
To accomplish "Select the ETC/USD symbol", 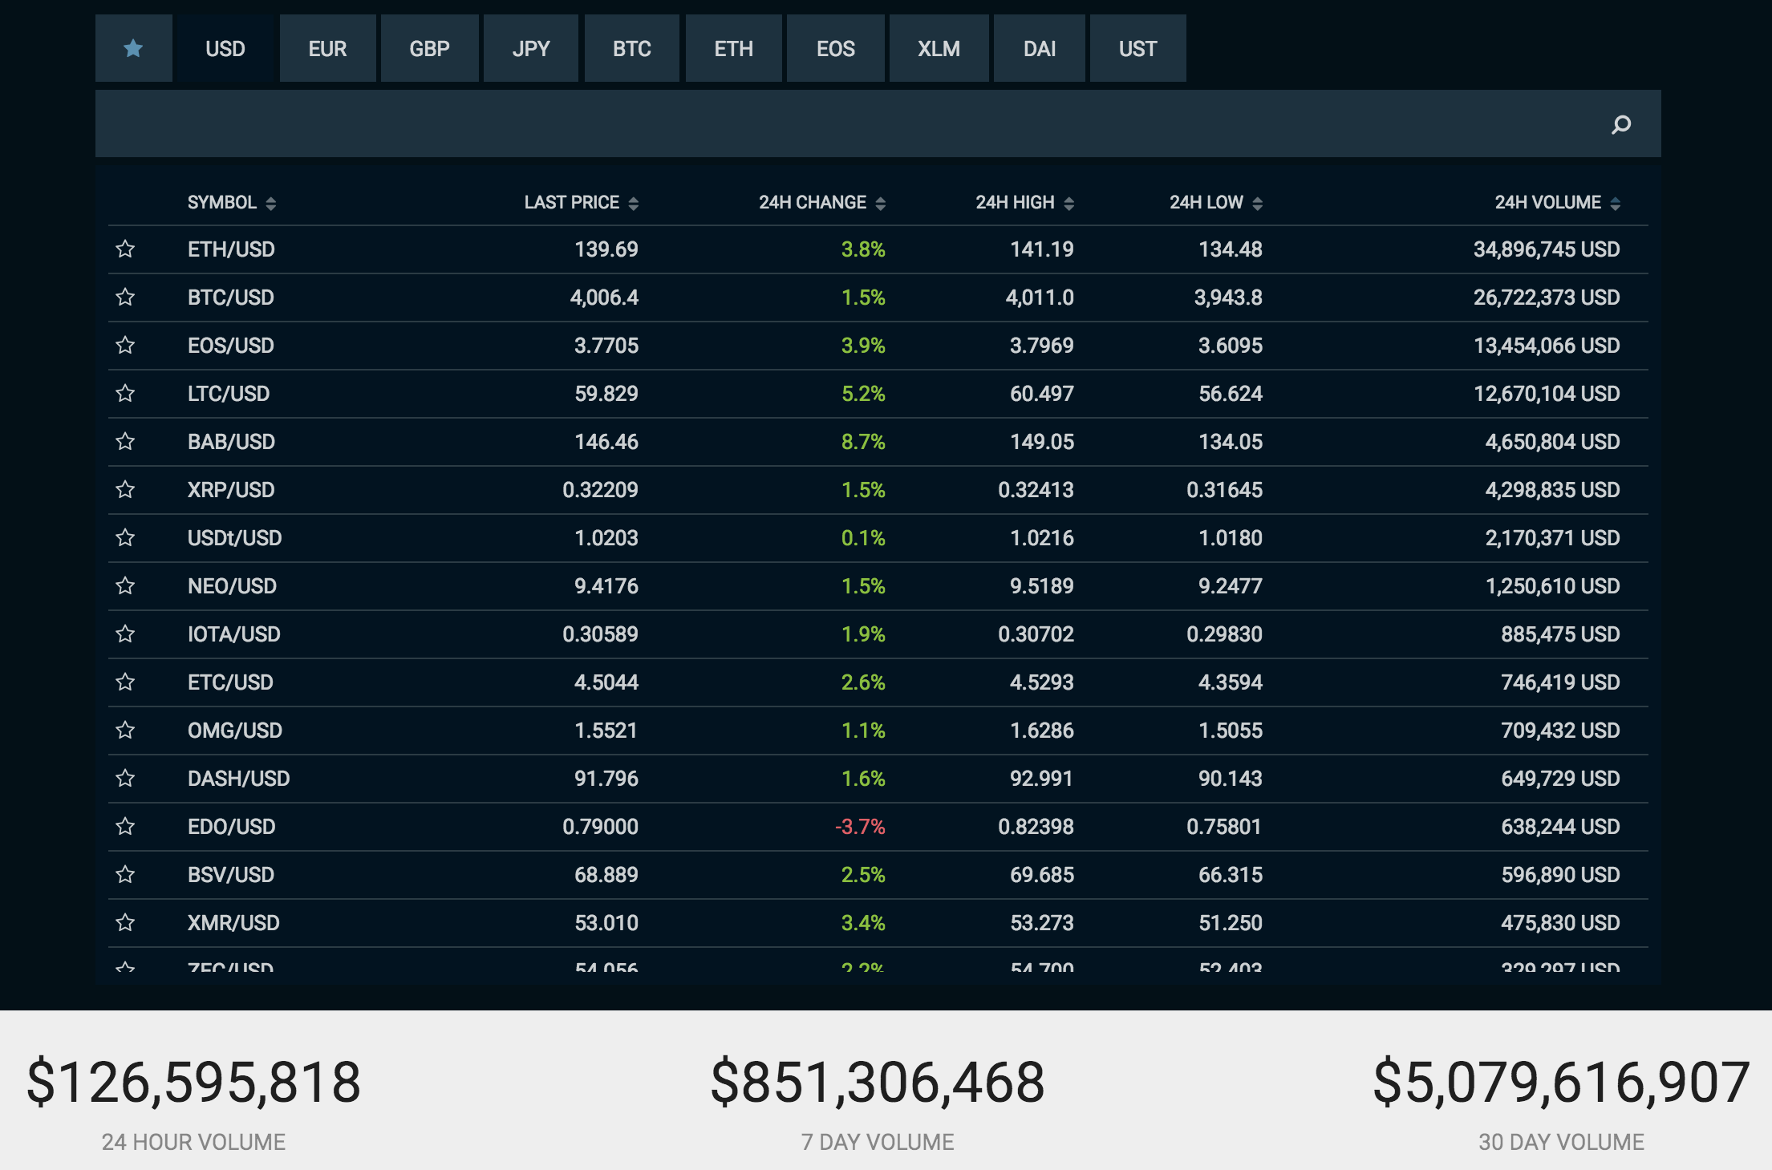I will 230,682.
